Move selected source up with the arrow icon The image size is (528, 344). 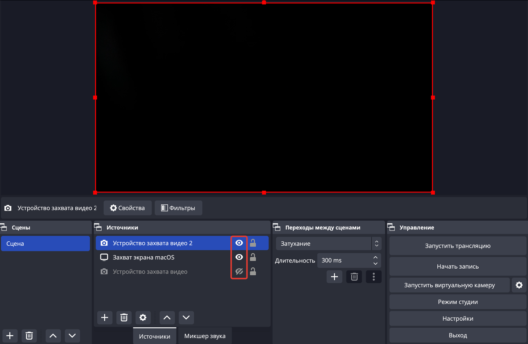[x=166, y=317]
